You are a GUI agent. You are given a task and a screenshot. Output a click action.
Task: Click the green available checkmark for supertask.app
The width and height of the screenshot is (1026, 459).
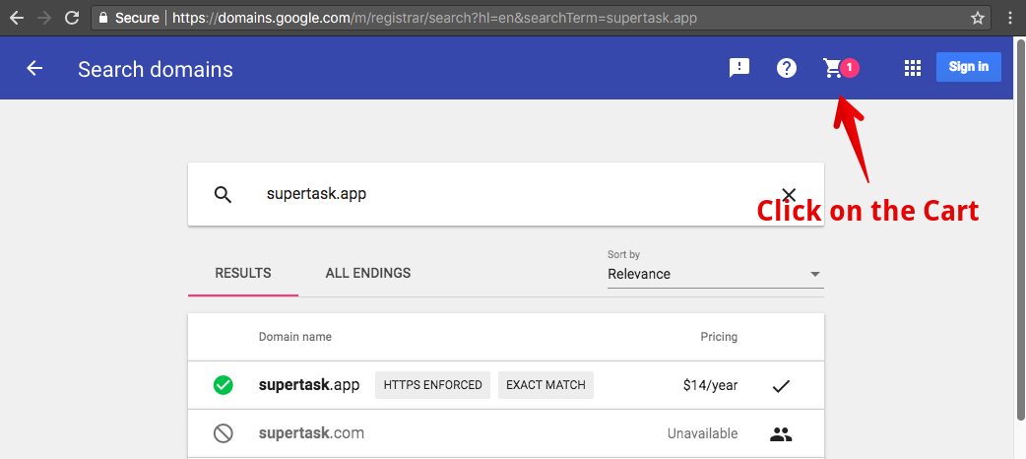point(224,385)
